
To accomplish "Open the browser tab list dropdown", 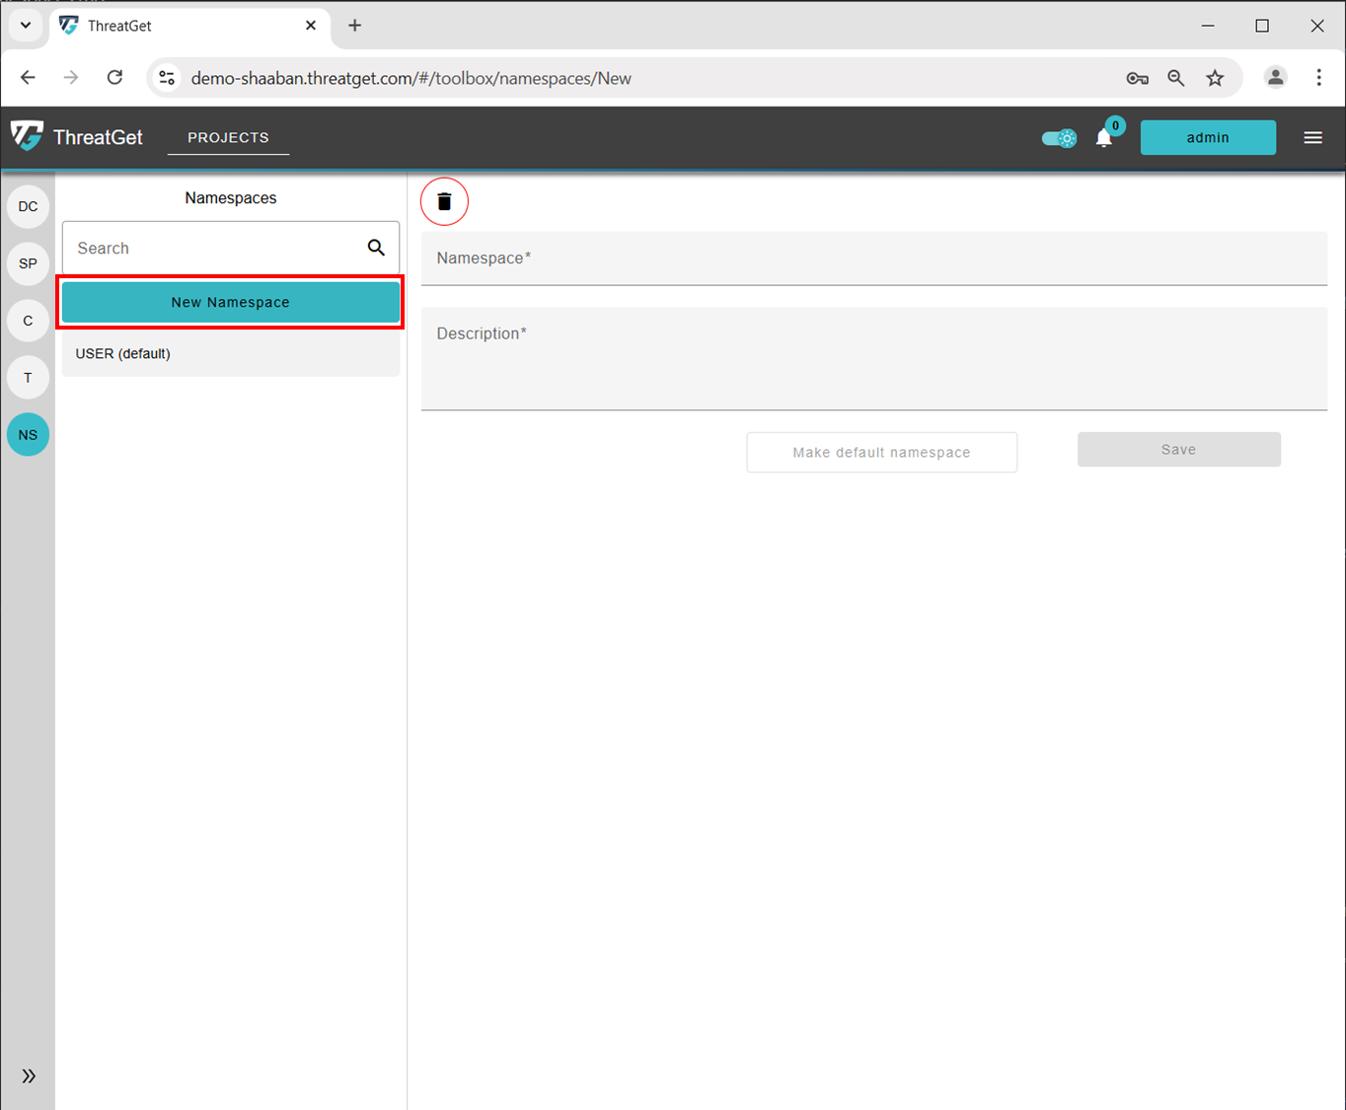I will (x=25, y=25).
